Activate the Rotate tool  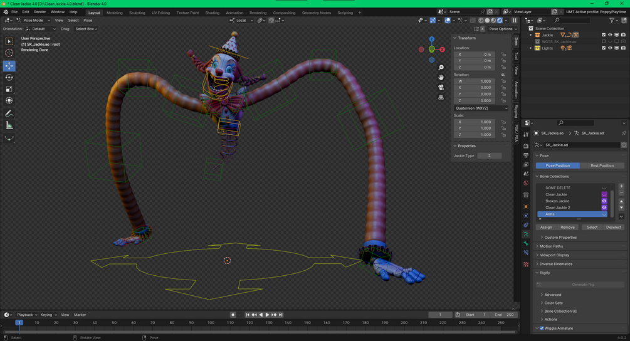point(9,77)
